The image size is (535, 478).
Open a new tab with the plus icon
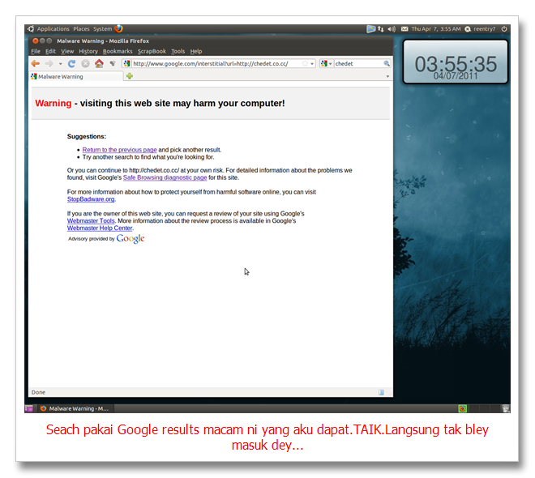click(130, 76)
